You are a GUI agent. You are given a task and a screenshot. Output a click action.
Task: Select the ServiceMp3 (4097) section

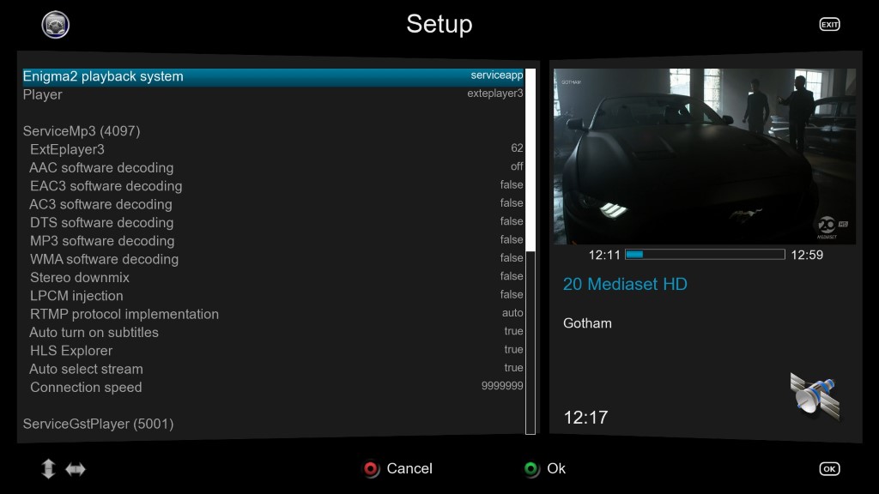pyautogui.click(x=82, y=131)
